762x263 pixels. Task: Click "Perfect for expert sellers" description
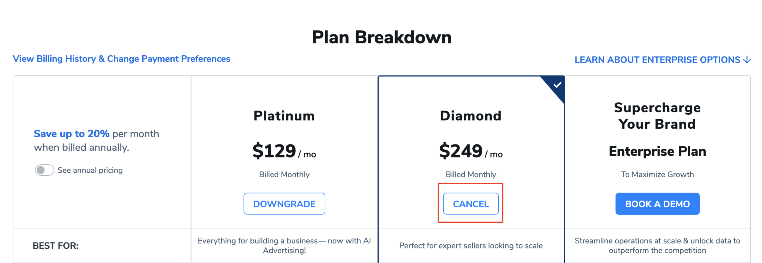click(x=470, y=246)
